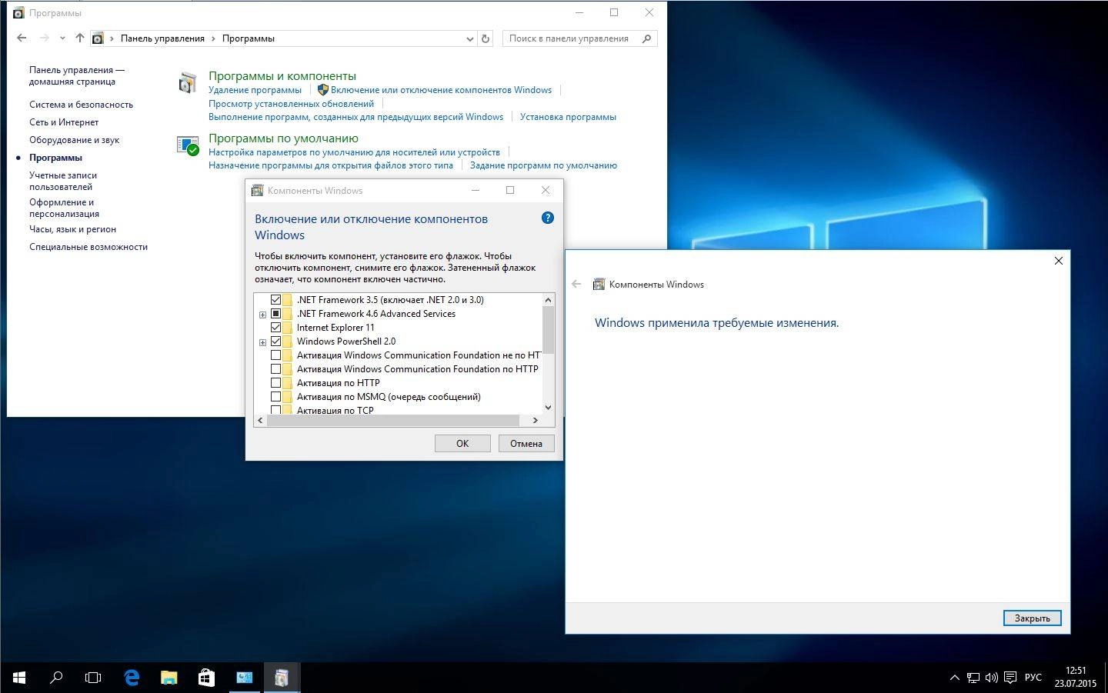The width and height of the screenshot is (1108, 693).
Task: Open taskbar Search magnifier
Action: click(56, 678)
